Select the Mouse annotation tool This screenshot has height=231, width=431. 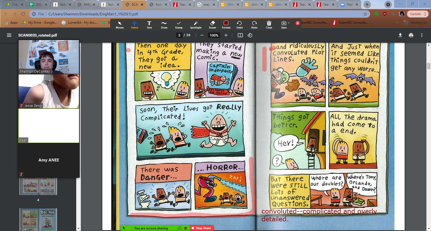(x=120, y=25)
